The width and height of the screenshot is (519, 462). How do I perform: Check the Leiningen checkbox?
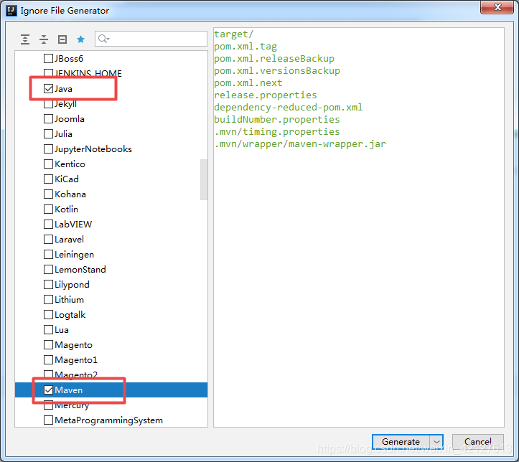(48, 254)
